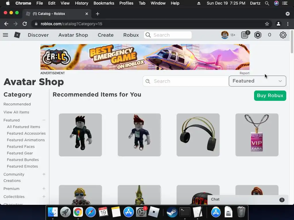The height and width of the screenshot is (220, 294).
Task: Select View All Items category
Action: coord(16,112)
